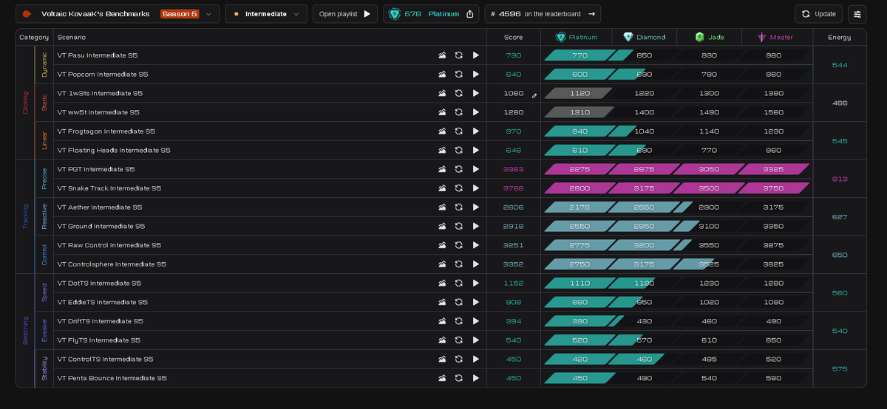Play the VT ControlTS Intermediate S5 scenario
The image size is (887, 409).
[476, 359]
